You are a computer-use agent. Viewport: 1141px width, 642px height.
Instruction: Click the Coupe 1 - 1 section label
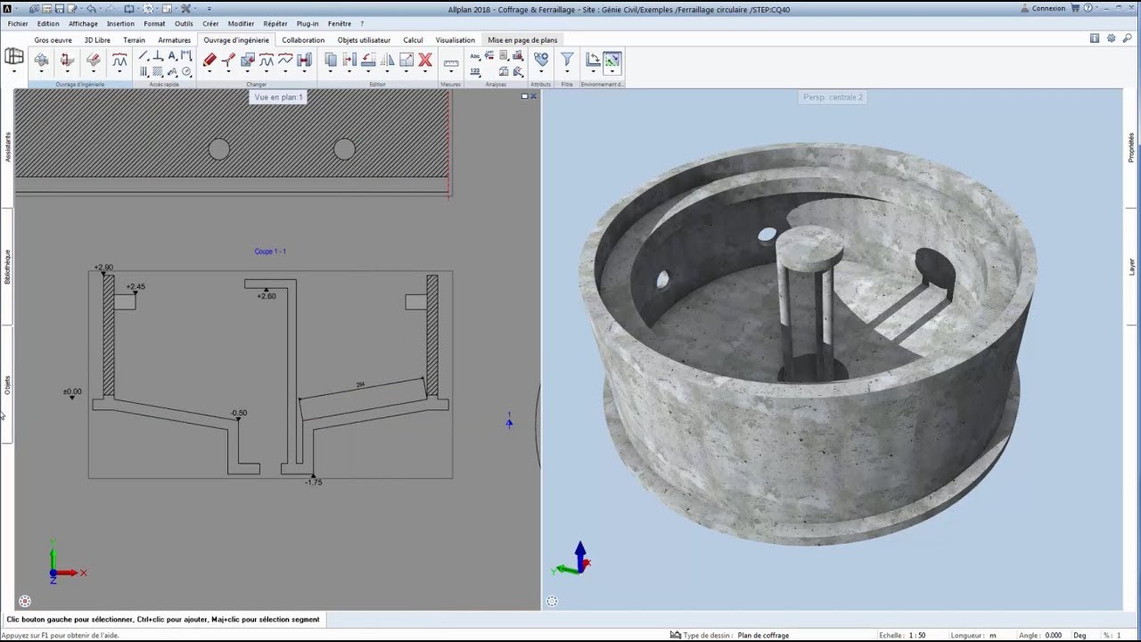point(270,251)
